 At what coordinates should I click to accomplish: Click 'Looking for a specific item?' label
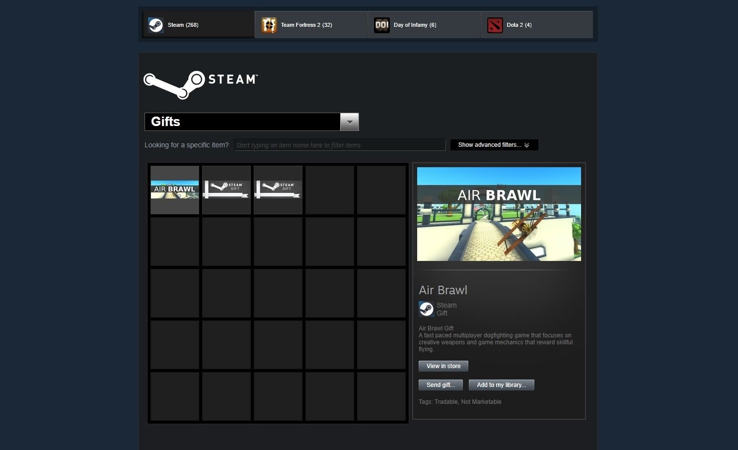tap(187, 145)
